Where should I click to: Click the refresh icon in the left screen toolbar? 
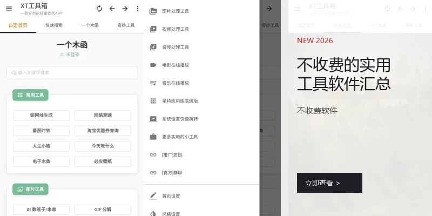pos(99,9)
